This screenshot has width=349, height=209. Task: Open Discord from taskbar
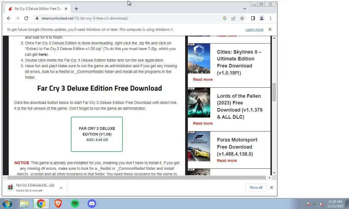(92, 204)
